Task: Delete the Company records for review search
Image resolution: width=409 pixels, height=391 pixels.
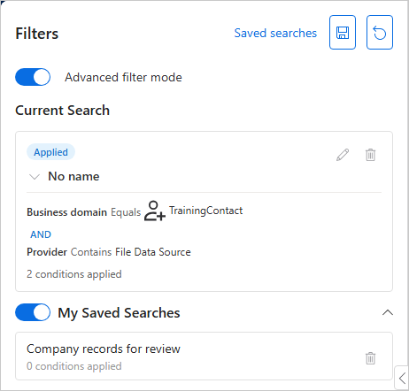Action: point(370,358)
